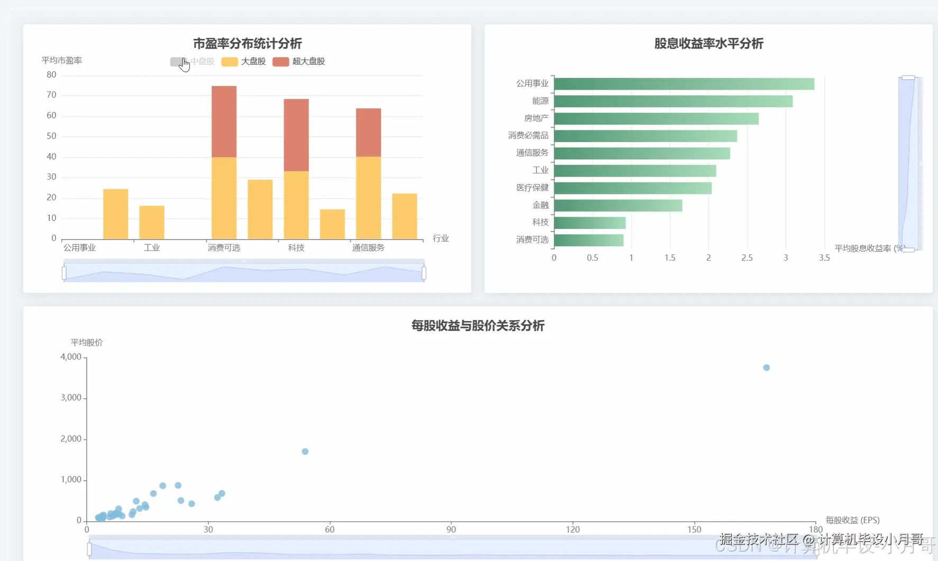Click the 行业 x-axis label
Screen dimensions: 938x561
point(441,238)
